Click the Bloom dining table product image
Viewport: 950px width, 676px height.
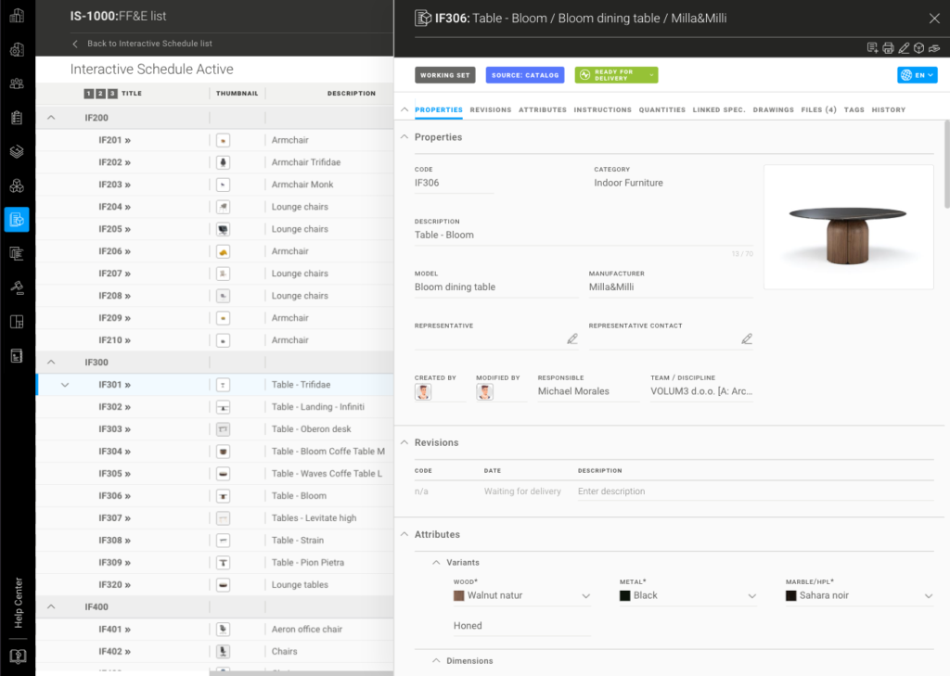pyautogui.click(x=848, y=227)
